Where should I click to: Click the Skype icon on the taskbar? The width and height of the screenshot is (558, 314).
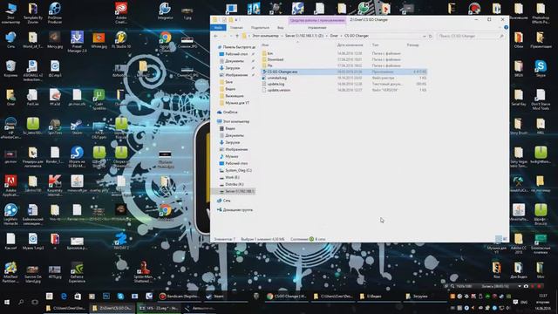pyautogui.click(x=120, y=297)
